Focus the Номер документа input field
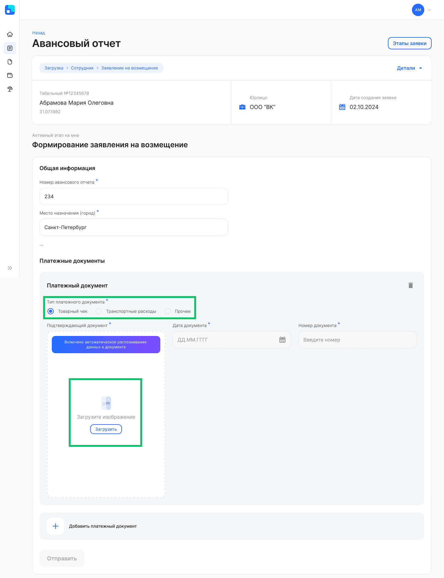 click(358, 340)
